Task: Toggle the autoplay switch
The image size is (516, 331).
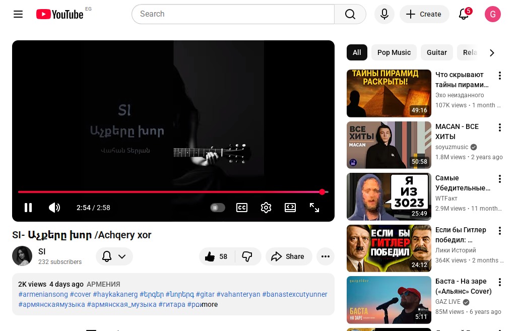Action: [217, 208]
